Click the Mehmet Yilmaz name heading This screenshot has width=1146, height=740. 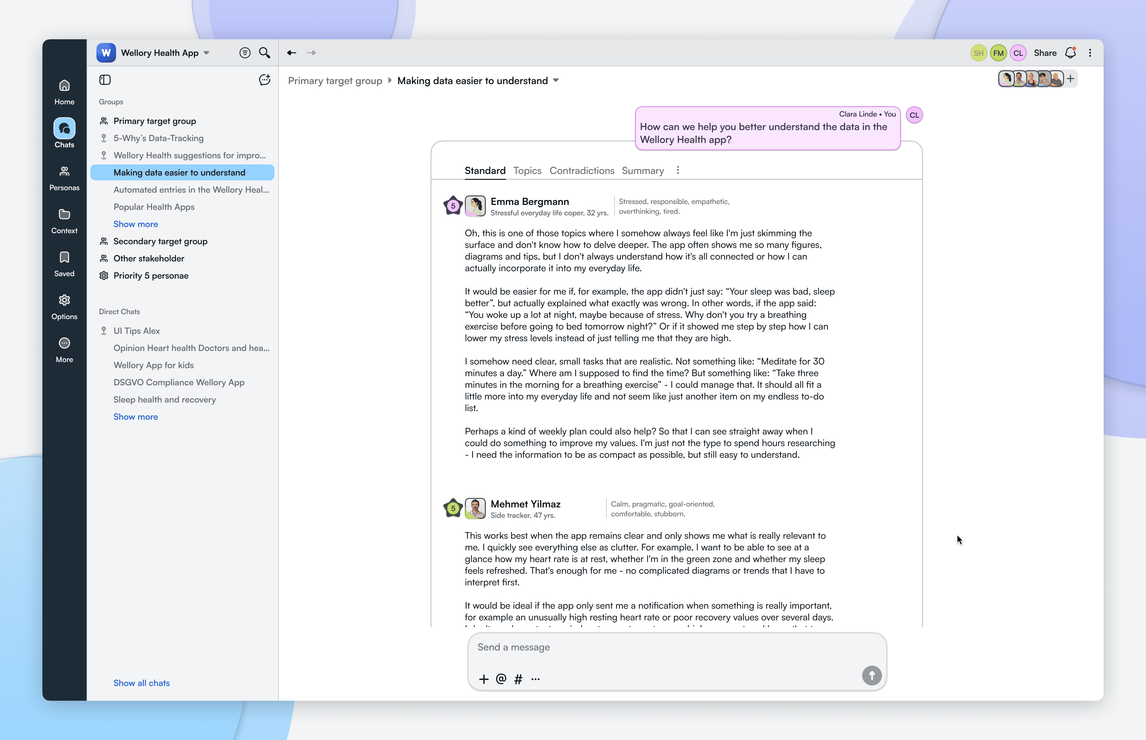(x=526, y=504)
